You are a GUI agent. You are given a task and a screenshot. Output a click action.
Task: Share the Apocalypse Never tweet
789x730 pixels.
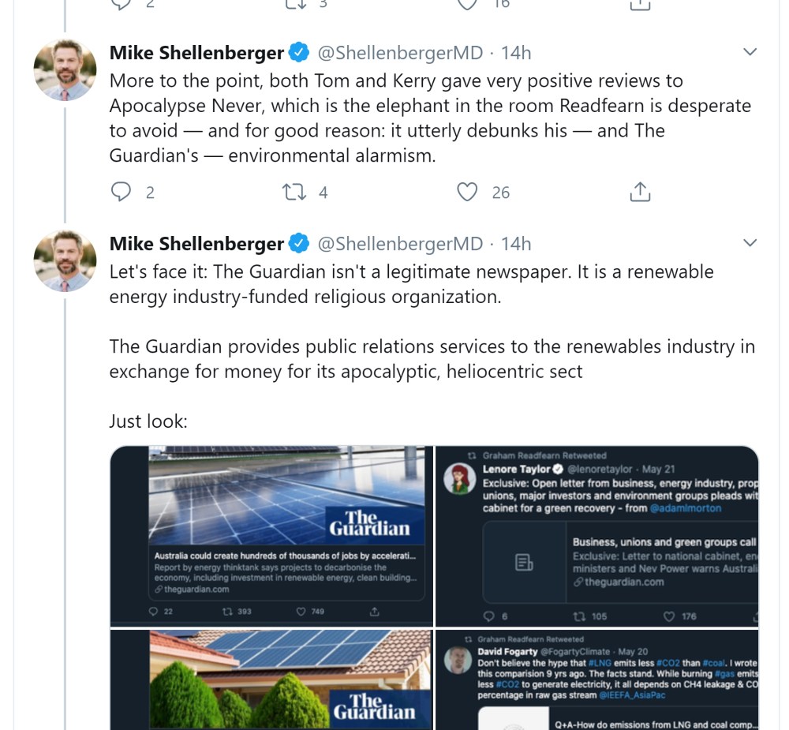[x=640, y=192]
